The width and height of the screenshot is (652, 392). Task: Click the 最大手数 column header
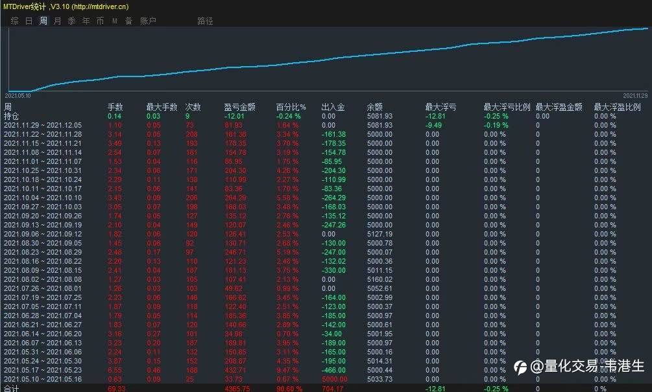162,107
